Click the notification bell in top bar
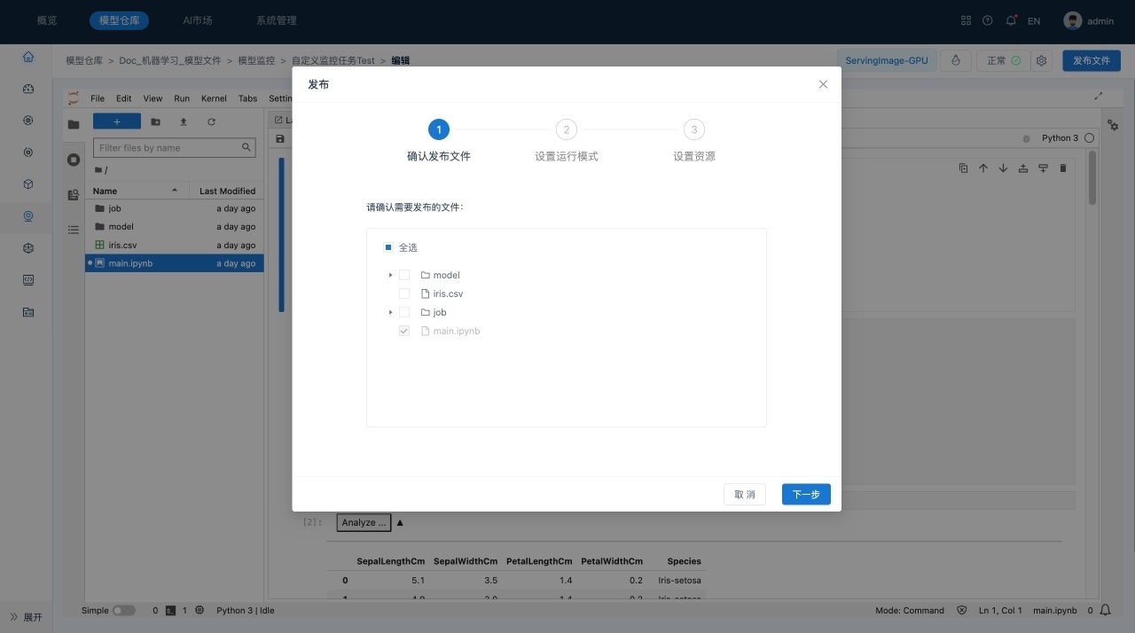 coord(1011,20)
